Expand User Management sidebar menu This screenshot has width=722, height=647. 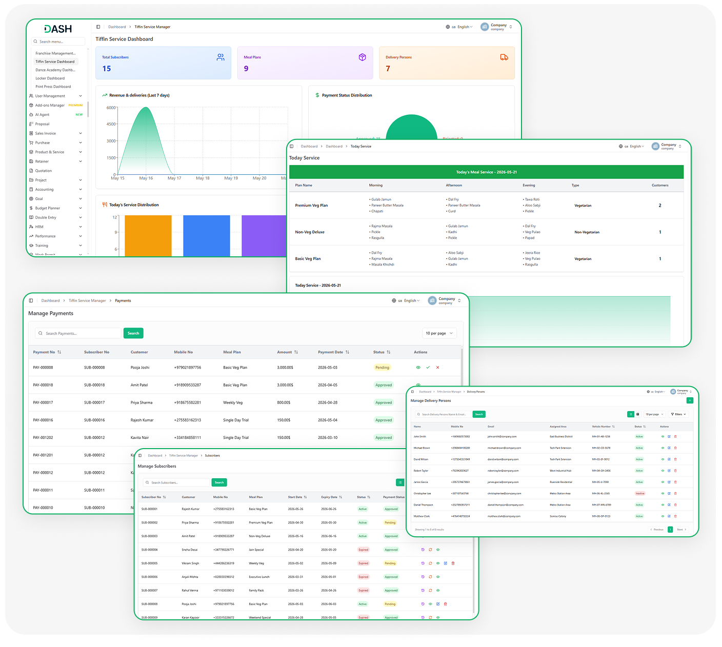tap(56, 96)
